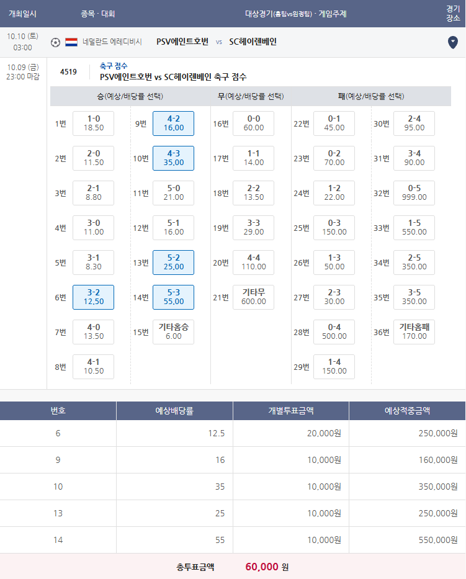Select loss score 1-3 at 50.00

[x=334, y=262]
